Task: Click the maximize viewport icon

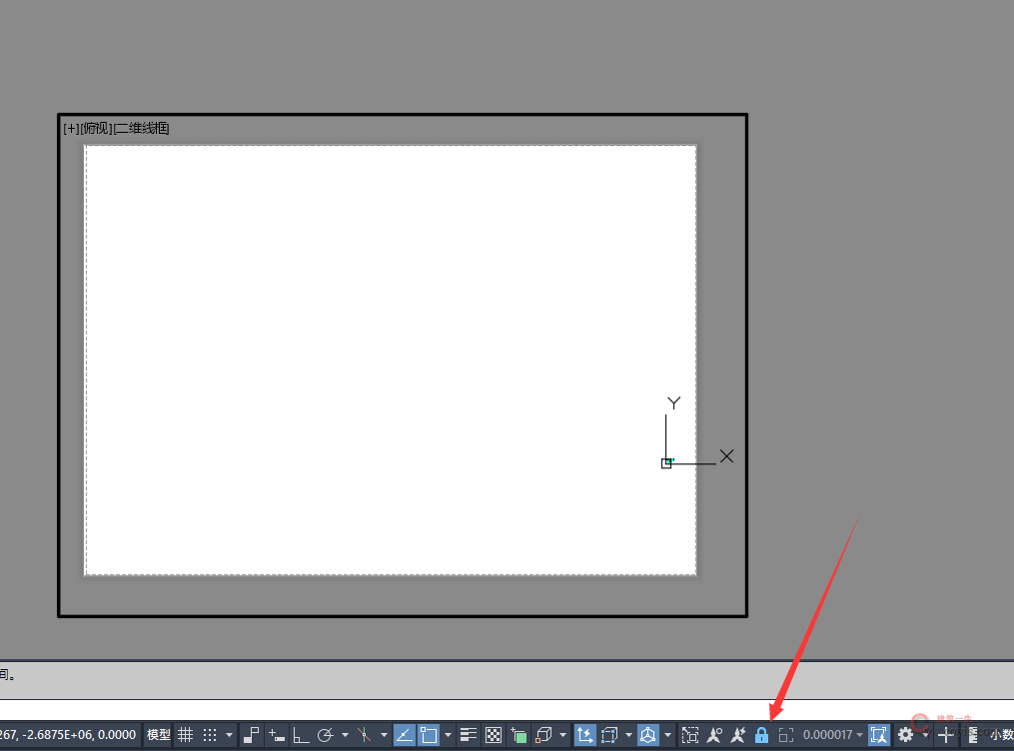Action: pos(785,736)
